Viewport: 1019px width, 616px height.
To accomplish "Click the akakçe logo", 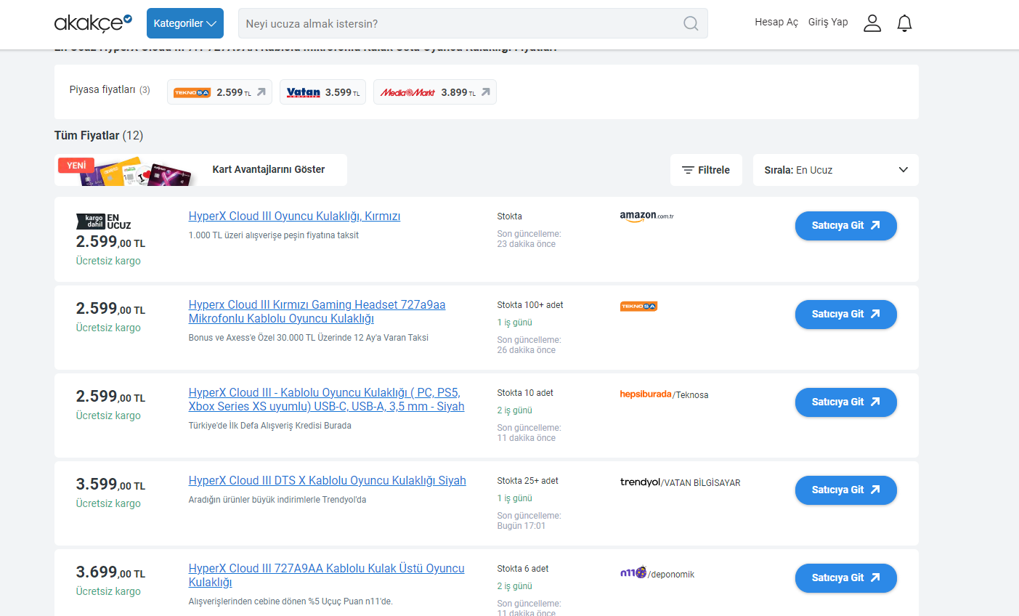I will (93, 23).
